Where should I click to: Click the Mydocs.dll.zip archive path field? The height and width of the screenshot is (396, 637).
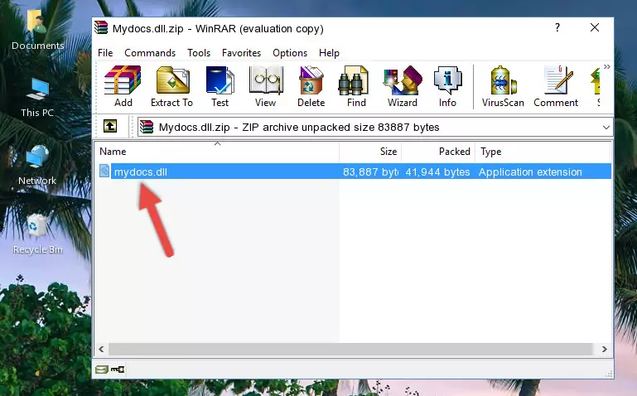374,128
